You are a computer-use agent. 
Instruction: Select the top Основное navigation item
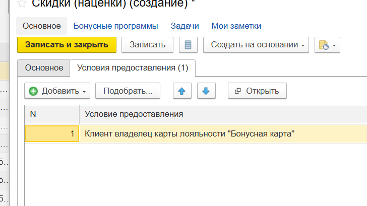tap(41, 26)
